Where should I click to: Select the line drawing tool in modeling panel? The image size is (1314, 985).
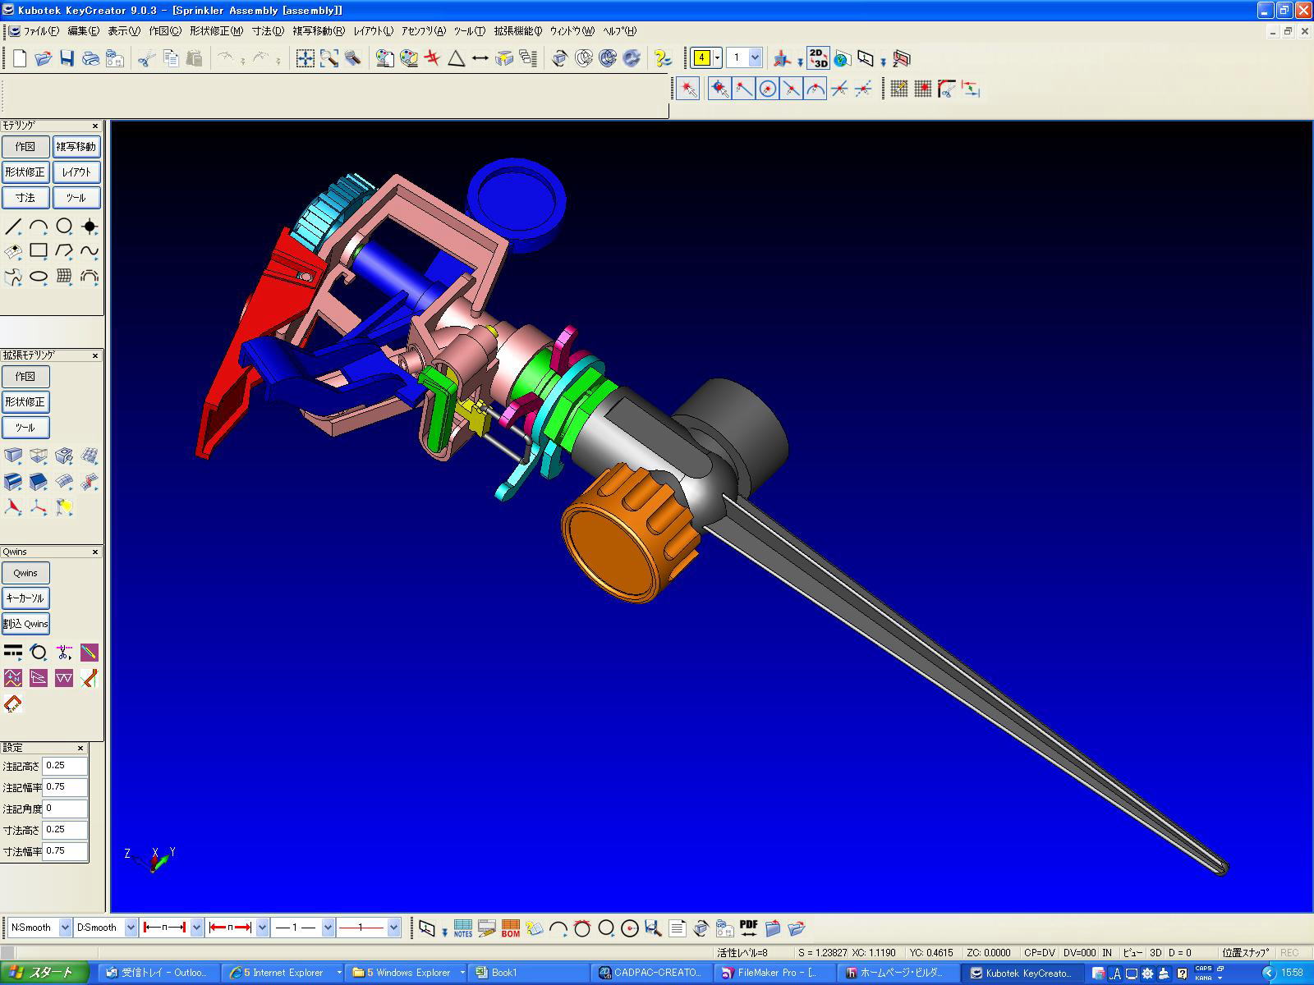pos(13,227)
